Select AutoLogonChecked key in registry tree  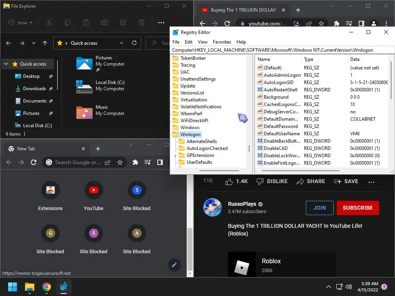[207, 148]
